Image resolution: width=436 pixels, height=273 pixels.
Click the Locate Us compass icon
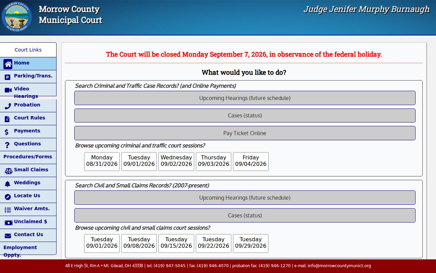point(7,197)
